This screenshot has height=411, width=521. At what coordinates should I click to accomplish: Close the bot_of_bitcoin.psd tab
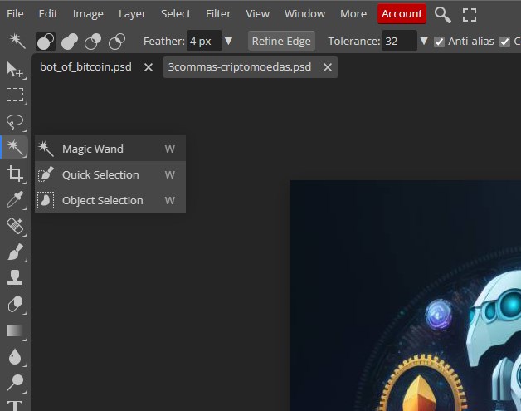(x=149, y=67)
